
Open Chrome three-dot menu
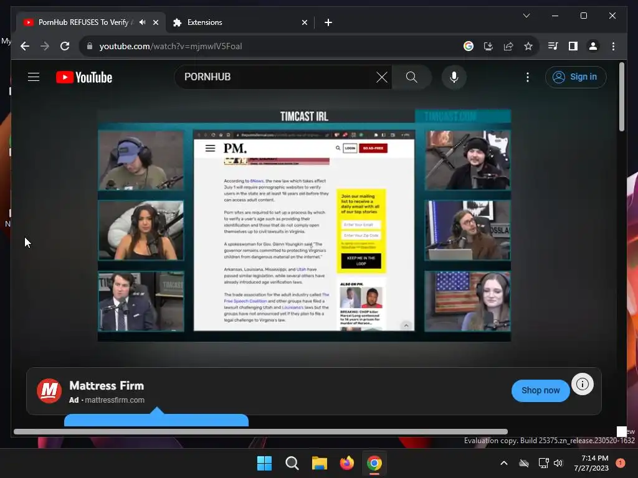tap(613, 46)
